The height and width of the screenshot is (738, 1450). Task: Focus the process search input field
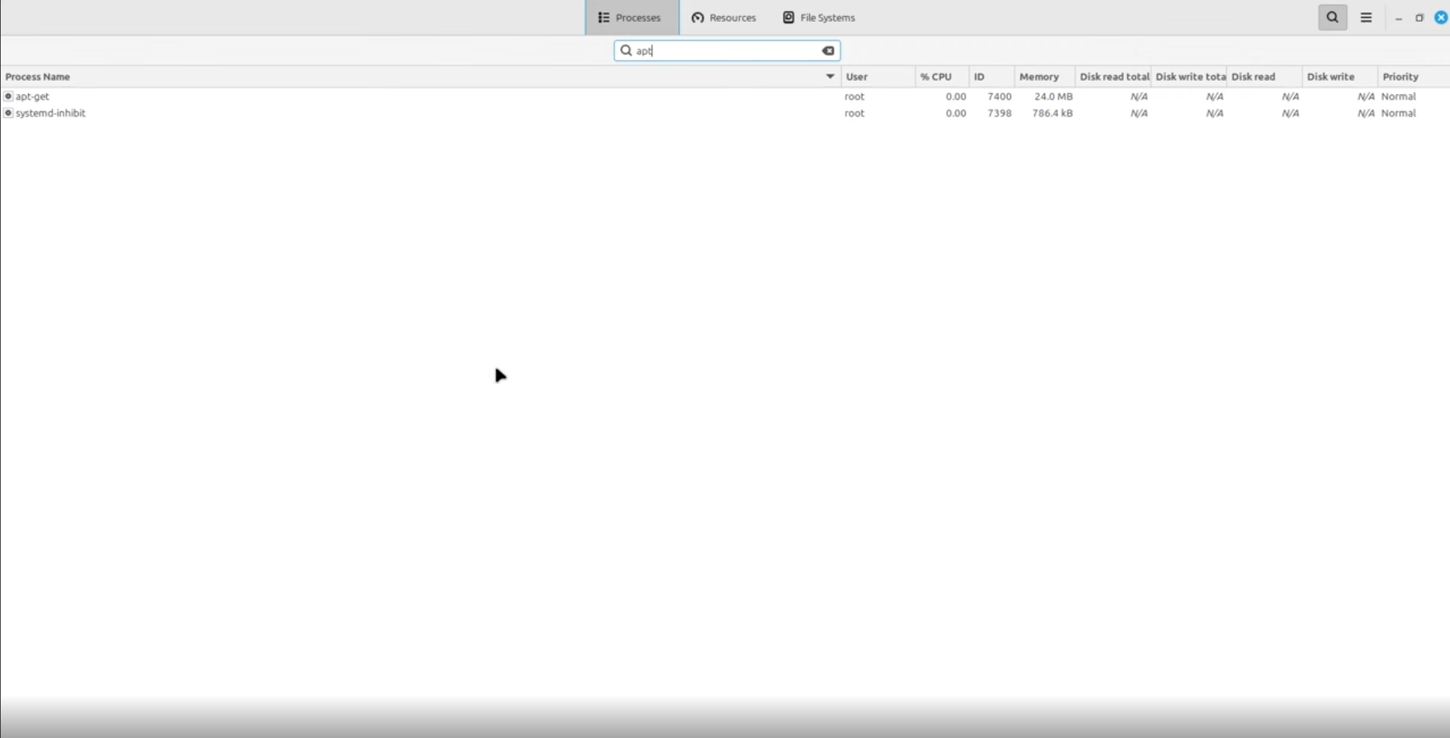pos(727,50)
